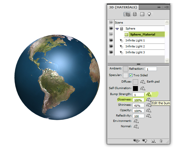Click Infinite Light 2 light icon
The height and width of the screenshot is (149, 179).
click(x=121, y=46)
